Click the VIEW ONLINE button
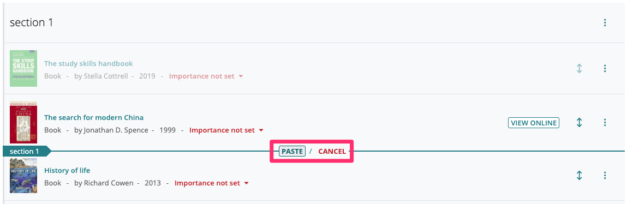The image size is (627, 204). [x=534, y=123]
